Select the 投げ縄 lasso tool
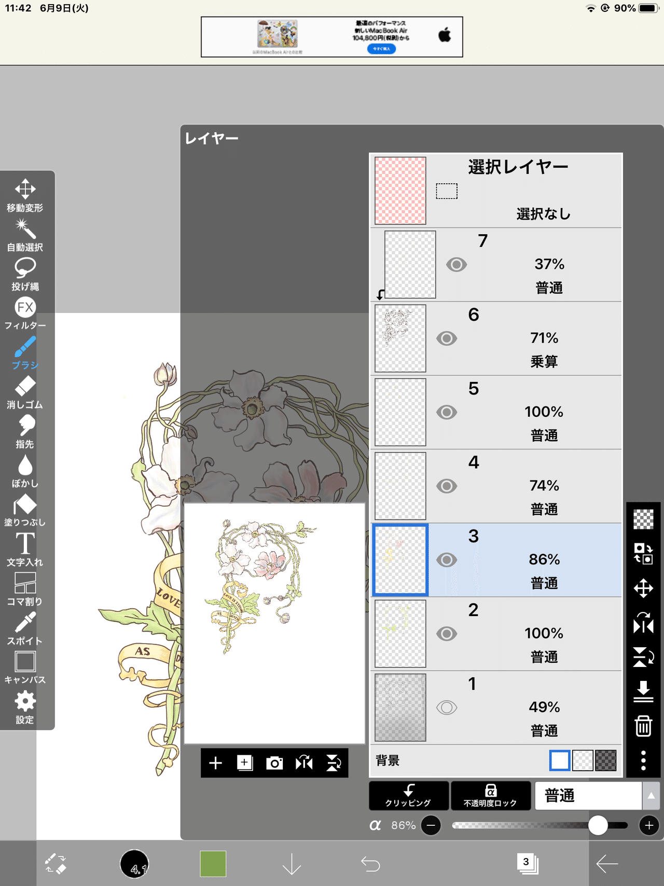 pyautogui.click(x=25, y=274)
